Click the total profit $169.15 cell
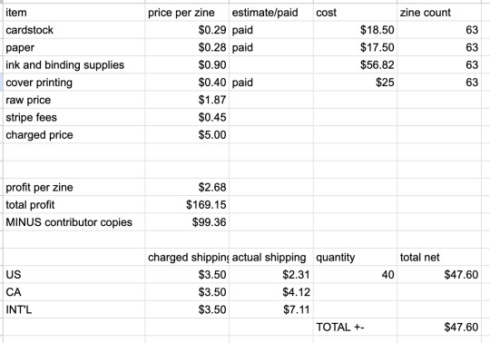Screen dimensions: 490x343 [x=187, y=205]
